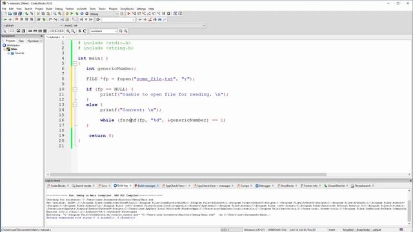Click the Save file toolbar icon
The image size is (413, 232).
pyautogui.click(x=15, y=14)
